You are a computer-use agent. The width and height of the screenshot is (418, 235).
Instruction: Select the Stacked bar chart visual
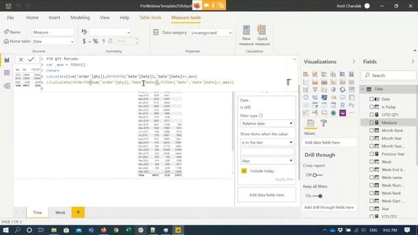click(306, 74)
